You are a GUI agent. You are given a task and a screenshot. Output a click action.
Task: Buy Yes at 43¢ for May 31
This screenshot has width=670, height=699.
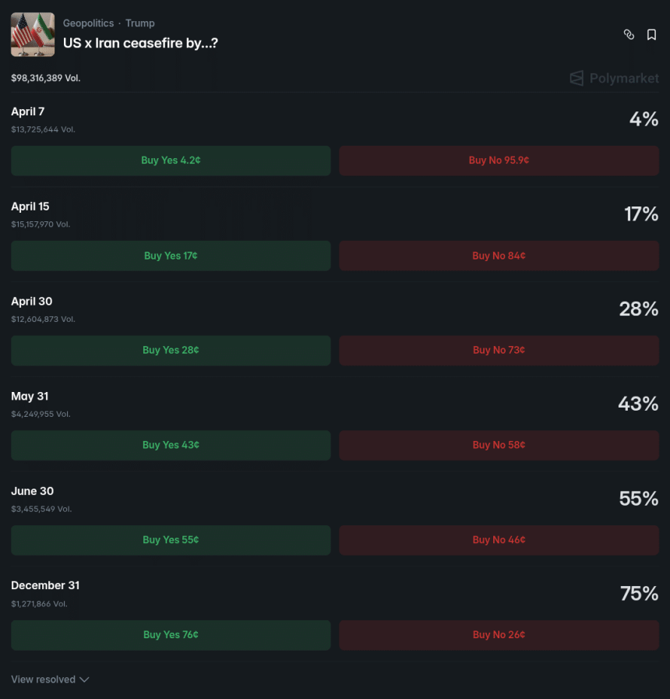(x=171, y=445)
